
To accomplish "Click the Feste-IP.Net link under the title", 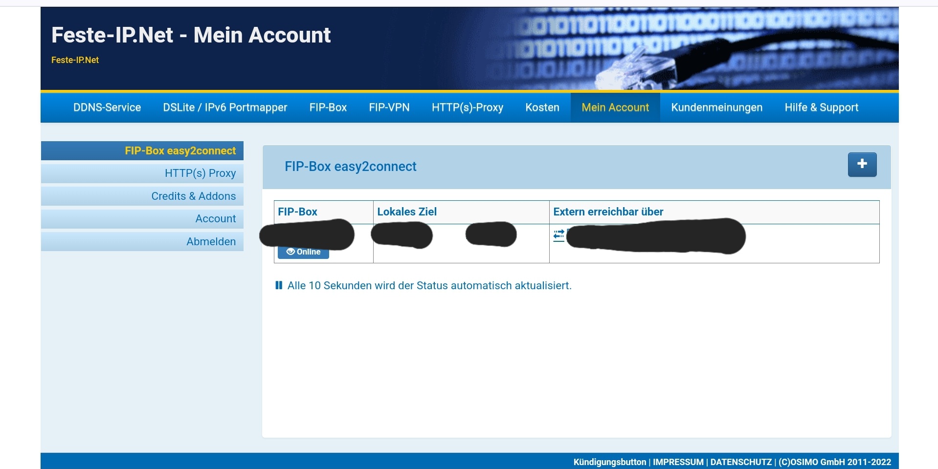I will pyautogui.click(x=75, y=60).
